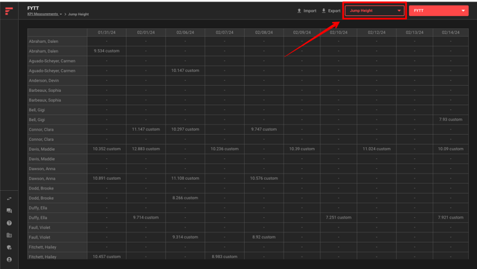This screenshot has width=477, height=269.
Task: Select the 02/13/24 column header
Action: click(x=415, y=33)
